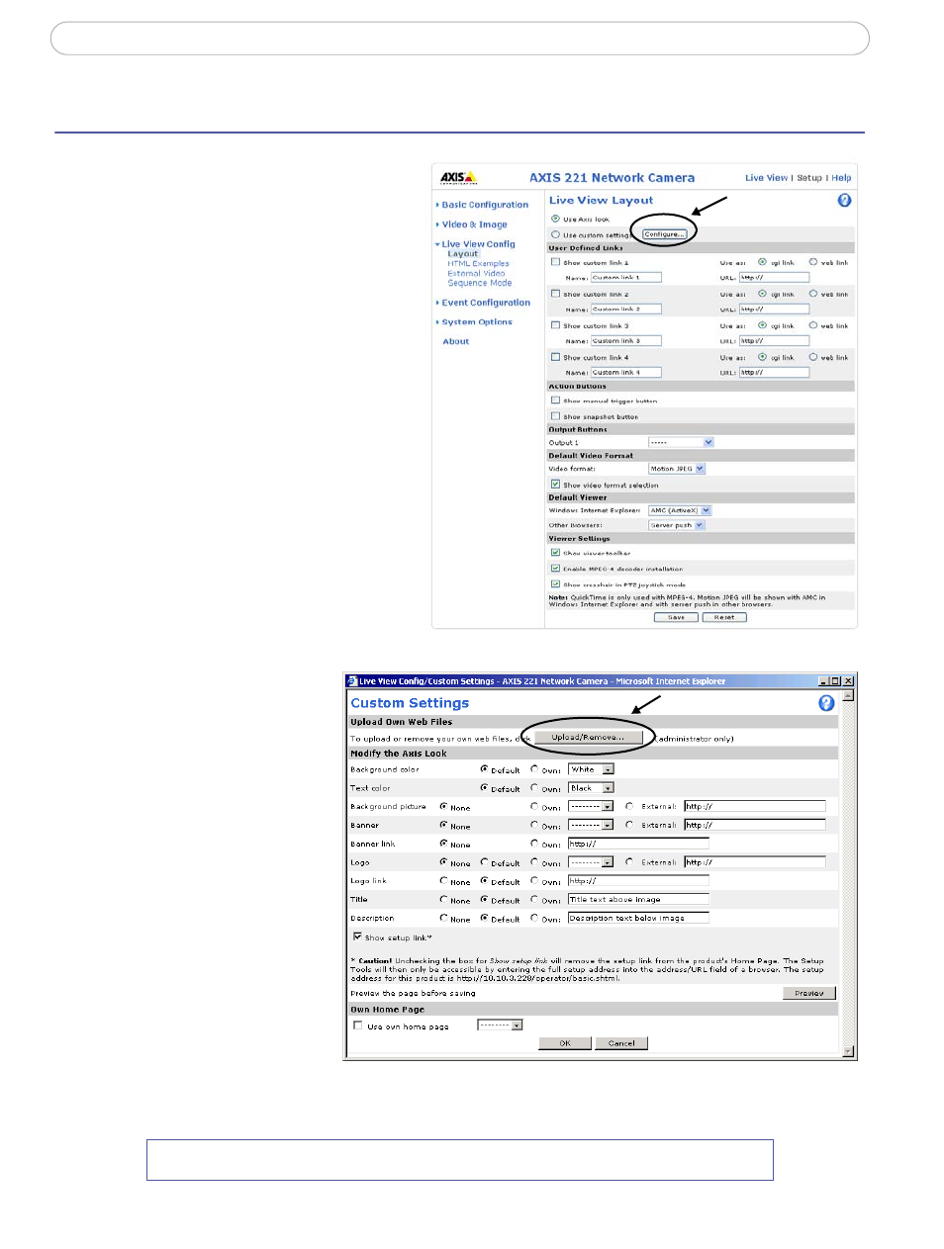Click Reset on Live View Layout page
The image size is (944, 1249).
724,617
